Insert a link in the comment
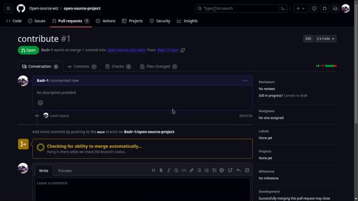358x201 pixels. coord(191,170)
